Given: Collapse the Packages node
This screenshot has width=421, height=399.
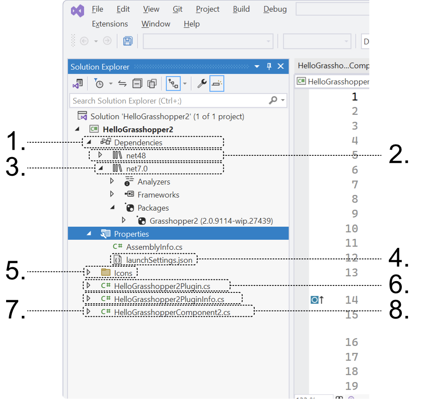Looking at the screenshot, I should point(112,208).
